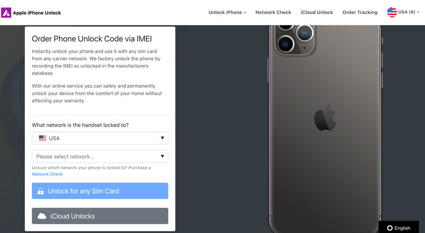425x233 pixels.
Task: Click the USA flag in country selector
Action: (42, 138)
